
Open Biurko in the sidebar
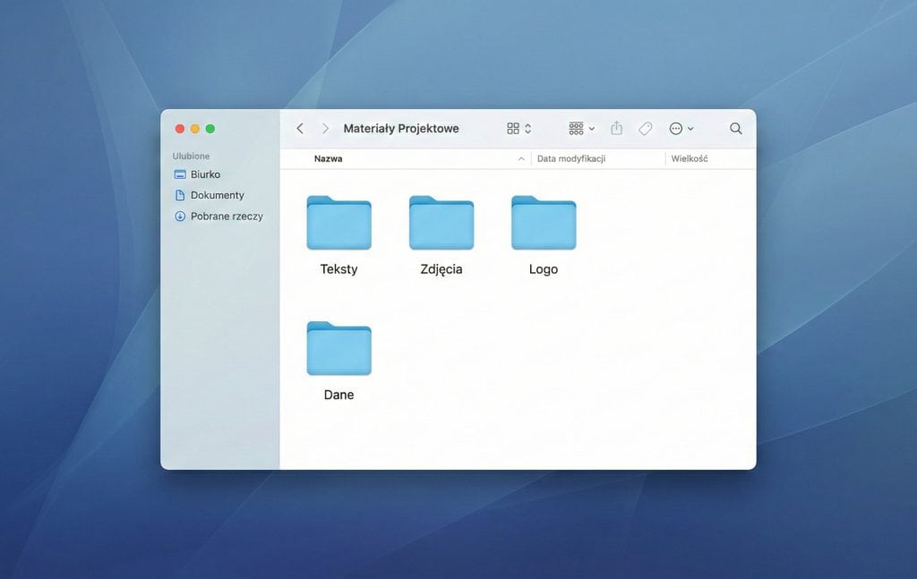205,175
